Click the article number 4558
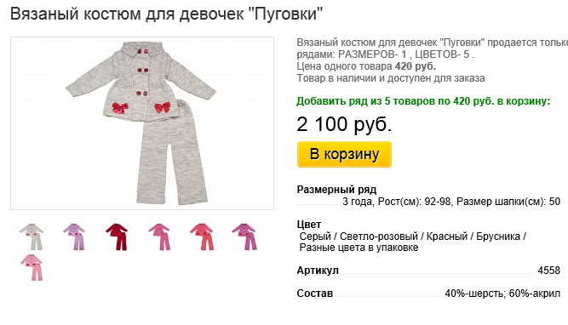Viewport: 568px width, 325px height. [548, 271]
